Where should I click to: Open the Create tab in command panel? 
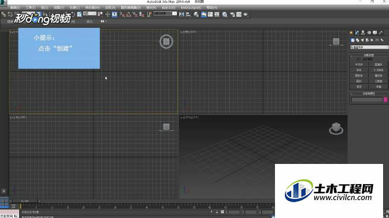pyautogui.click(x=351, y=33)
